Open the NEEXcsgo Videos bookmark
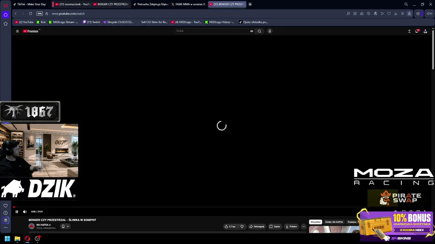 pyautogui.click(x=220, y=22)
